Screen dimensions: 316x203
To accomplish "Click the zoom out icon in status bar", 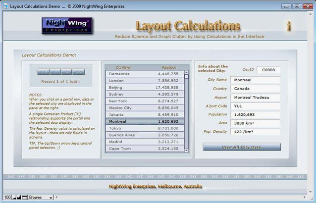I will click(14, 198).
